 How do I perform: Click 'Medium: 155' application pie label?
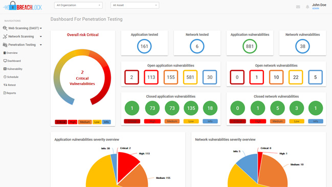click(x=163, y=178)
